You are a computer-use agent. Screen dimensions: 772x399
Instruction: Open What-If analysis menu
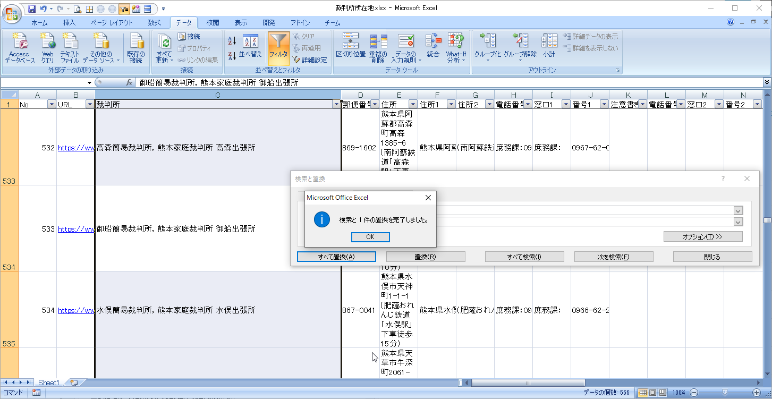(x=456, y=48)
